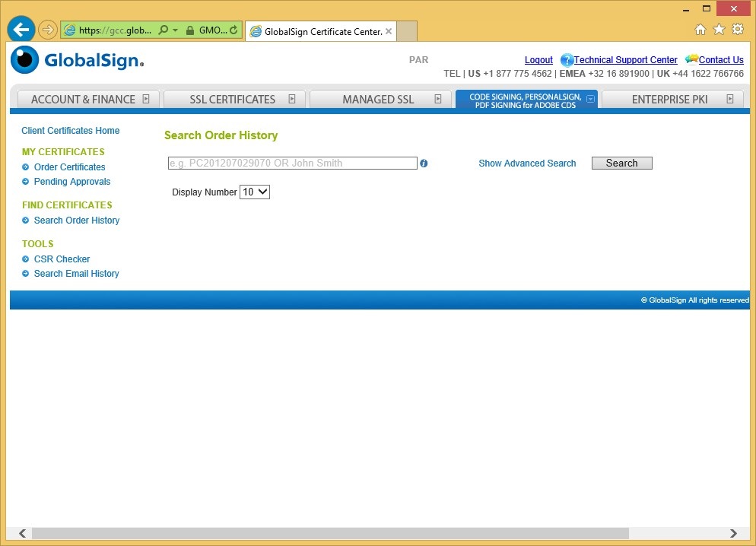Click the GlobalSign wordmark text
Image resolution: width=756 pixels, height=546 pixels.
click(94, 61)
